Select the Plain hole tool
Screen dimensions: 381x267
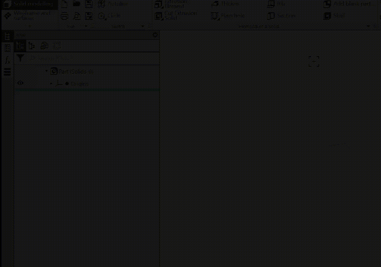click(228, 16)
